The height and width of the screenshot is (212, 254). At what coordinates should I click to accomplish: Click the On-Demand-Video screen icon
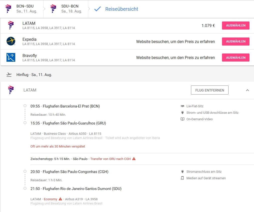(182, 119)
